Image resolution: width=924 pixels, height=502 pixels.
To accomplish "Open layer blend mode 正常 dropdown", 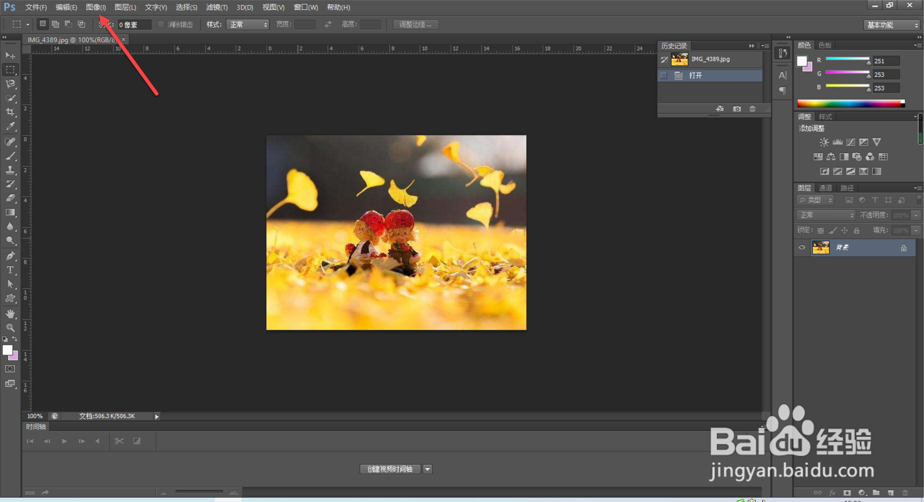I will click(x=825, y=215).
